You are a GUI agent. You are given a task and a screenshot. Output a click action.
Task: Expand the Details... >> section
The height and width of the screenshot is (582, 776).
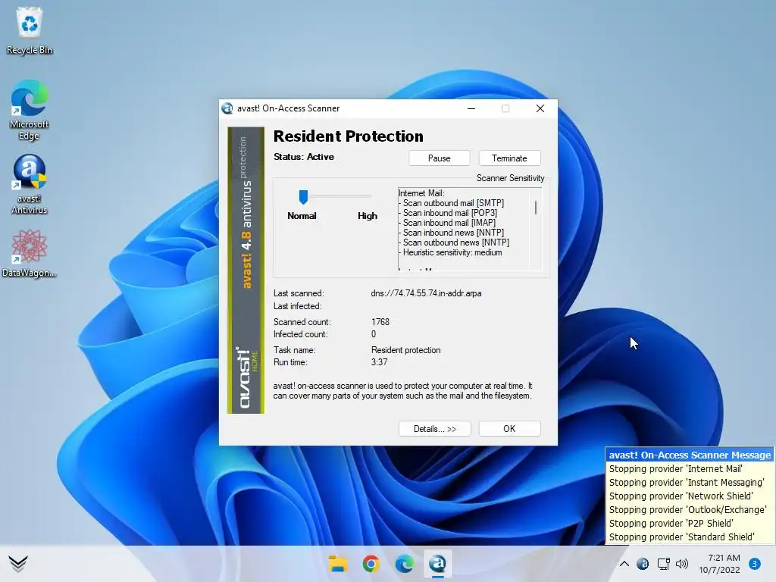tap(434, 429)
